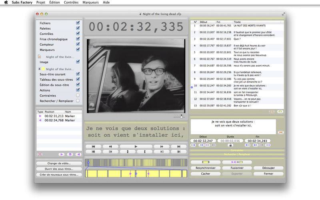Click the Fusionner button
This screenshot has height=200, width=320.
tap(237, 168)
